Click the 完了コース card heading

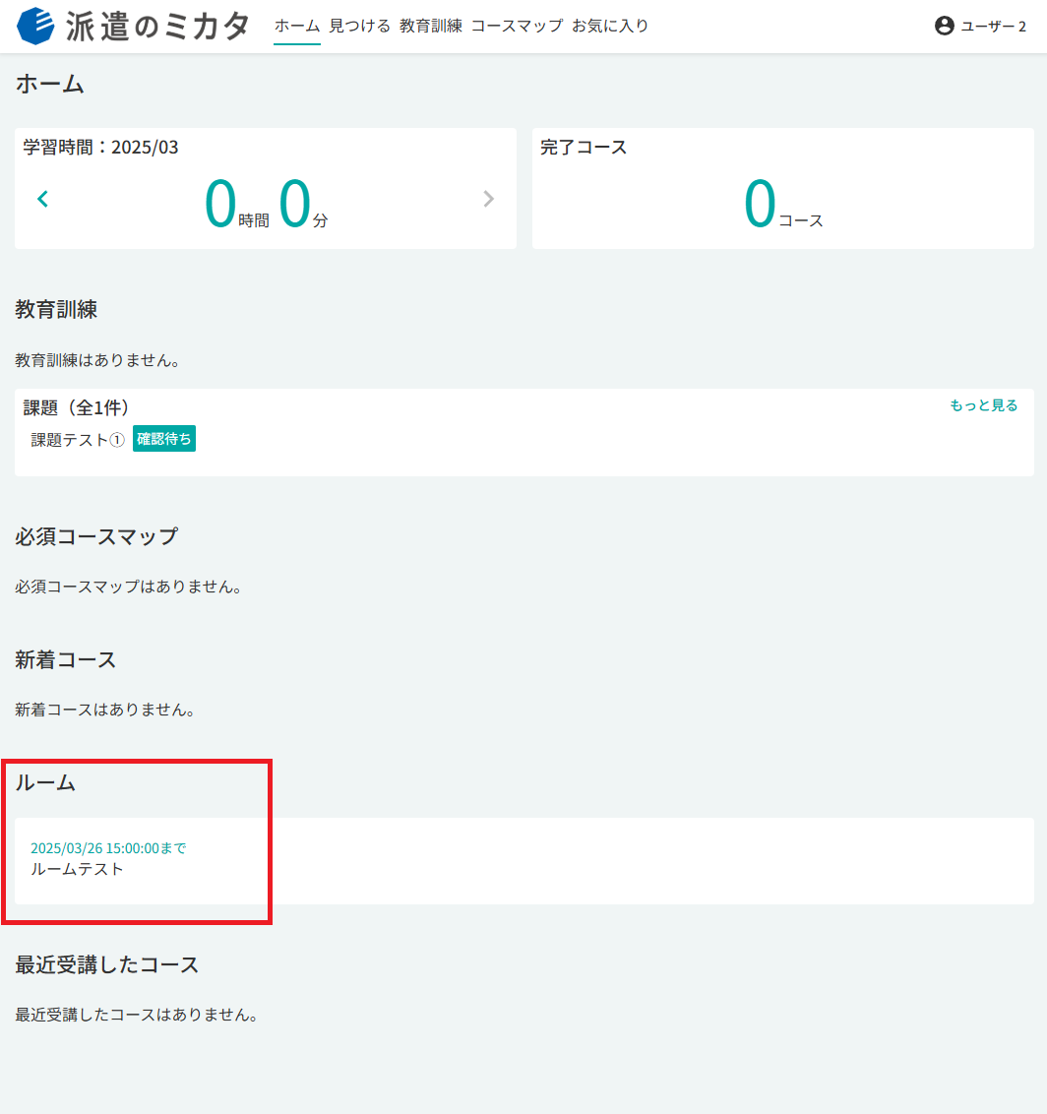point(584,147)
